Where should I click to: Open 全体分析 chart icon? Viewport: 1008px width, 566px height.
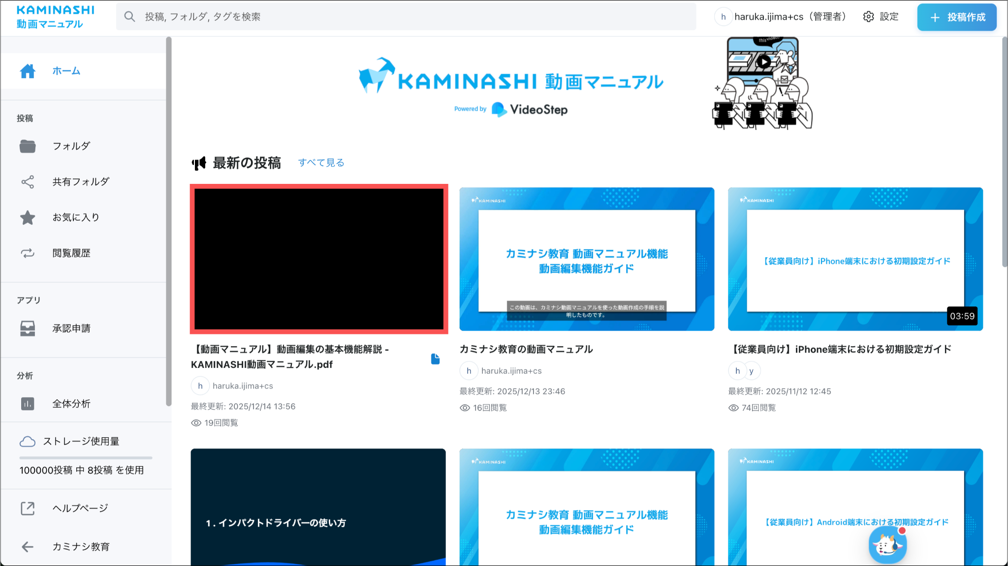(x=28, y=404)
